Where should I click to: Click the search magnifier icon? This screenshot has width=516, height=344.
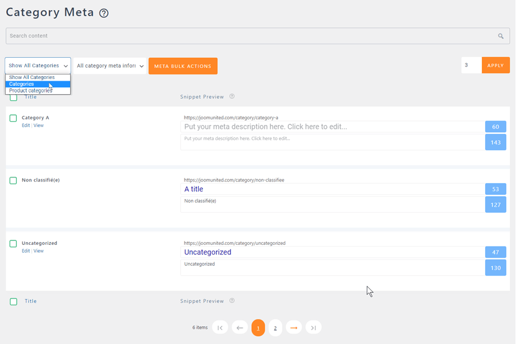pyautogui.click(x=501, y=36)
